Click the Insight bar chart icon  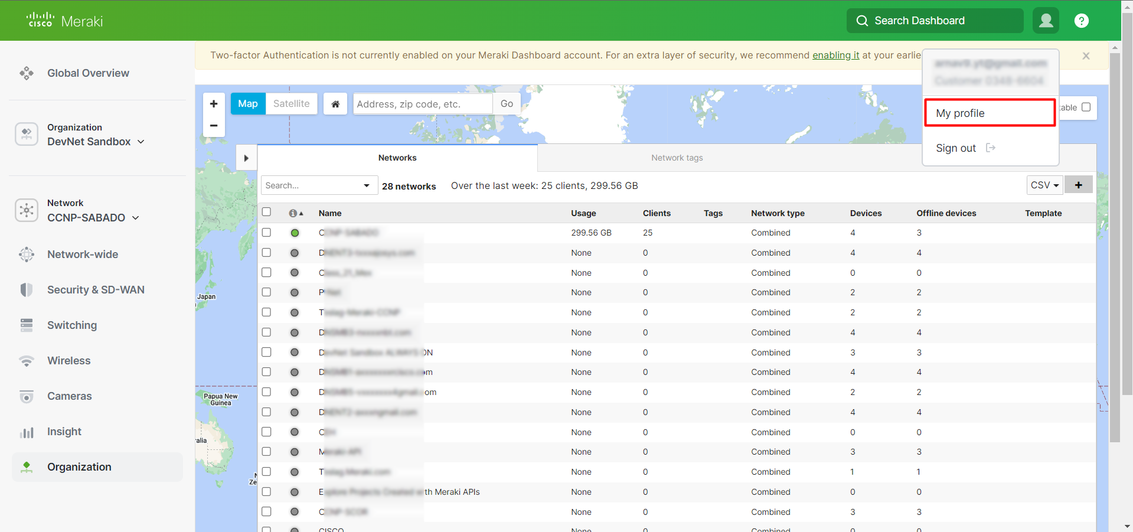(x=27, y=432)
